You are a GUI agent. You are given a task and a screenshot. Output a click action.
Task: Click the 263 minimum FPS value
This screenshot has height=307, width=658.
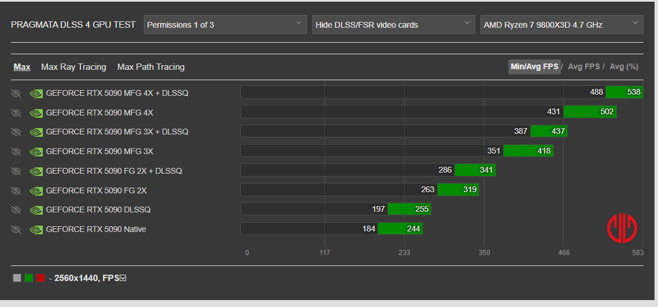click(x=428, y=190)
